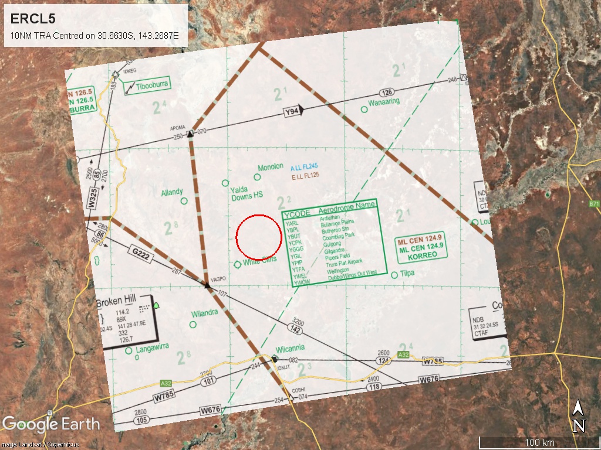This screenshot has width=601, height=450.
Task: Click the Wilandra aerodrome circle
Action: [193, 323]
